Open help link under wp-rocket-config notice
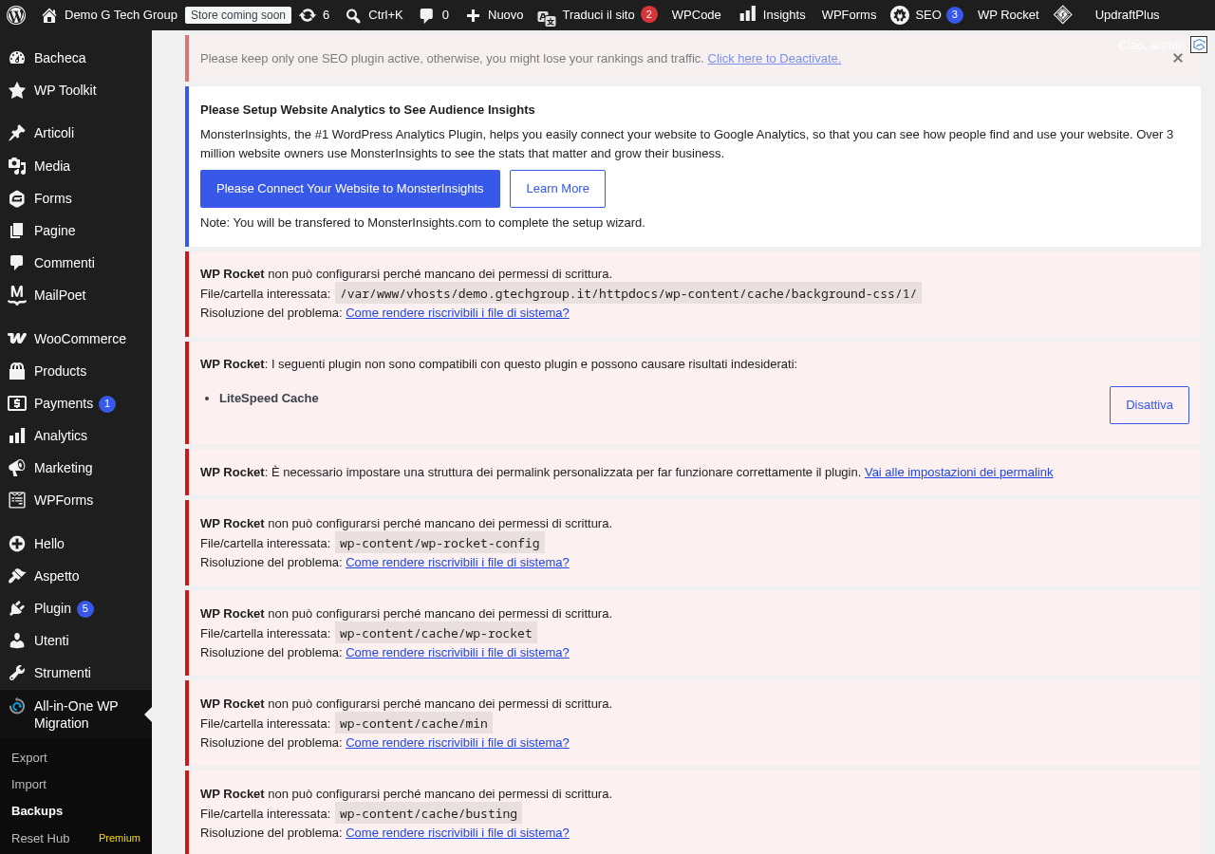Viewport: 1215px width, 854px height. tap(458, 562)
